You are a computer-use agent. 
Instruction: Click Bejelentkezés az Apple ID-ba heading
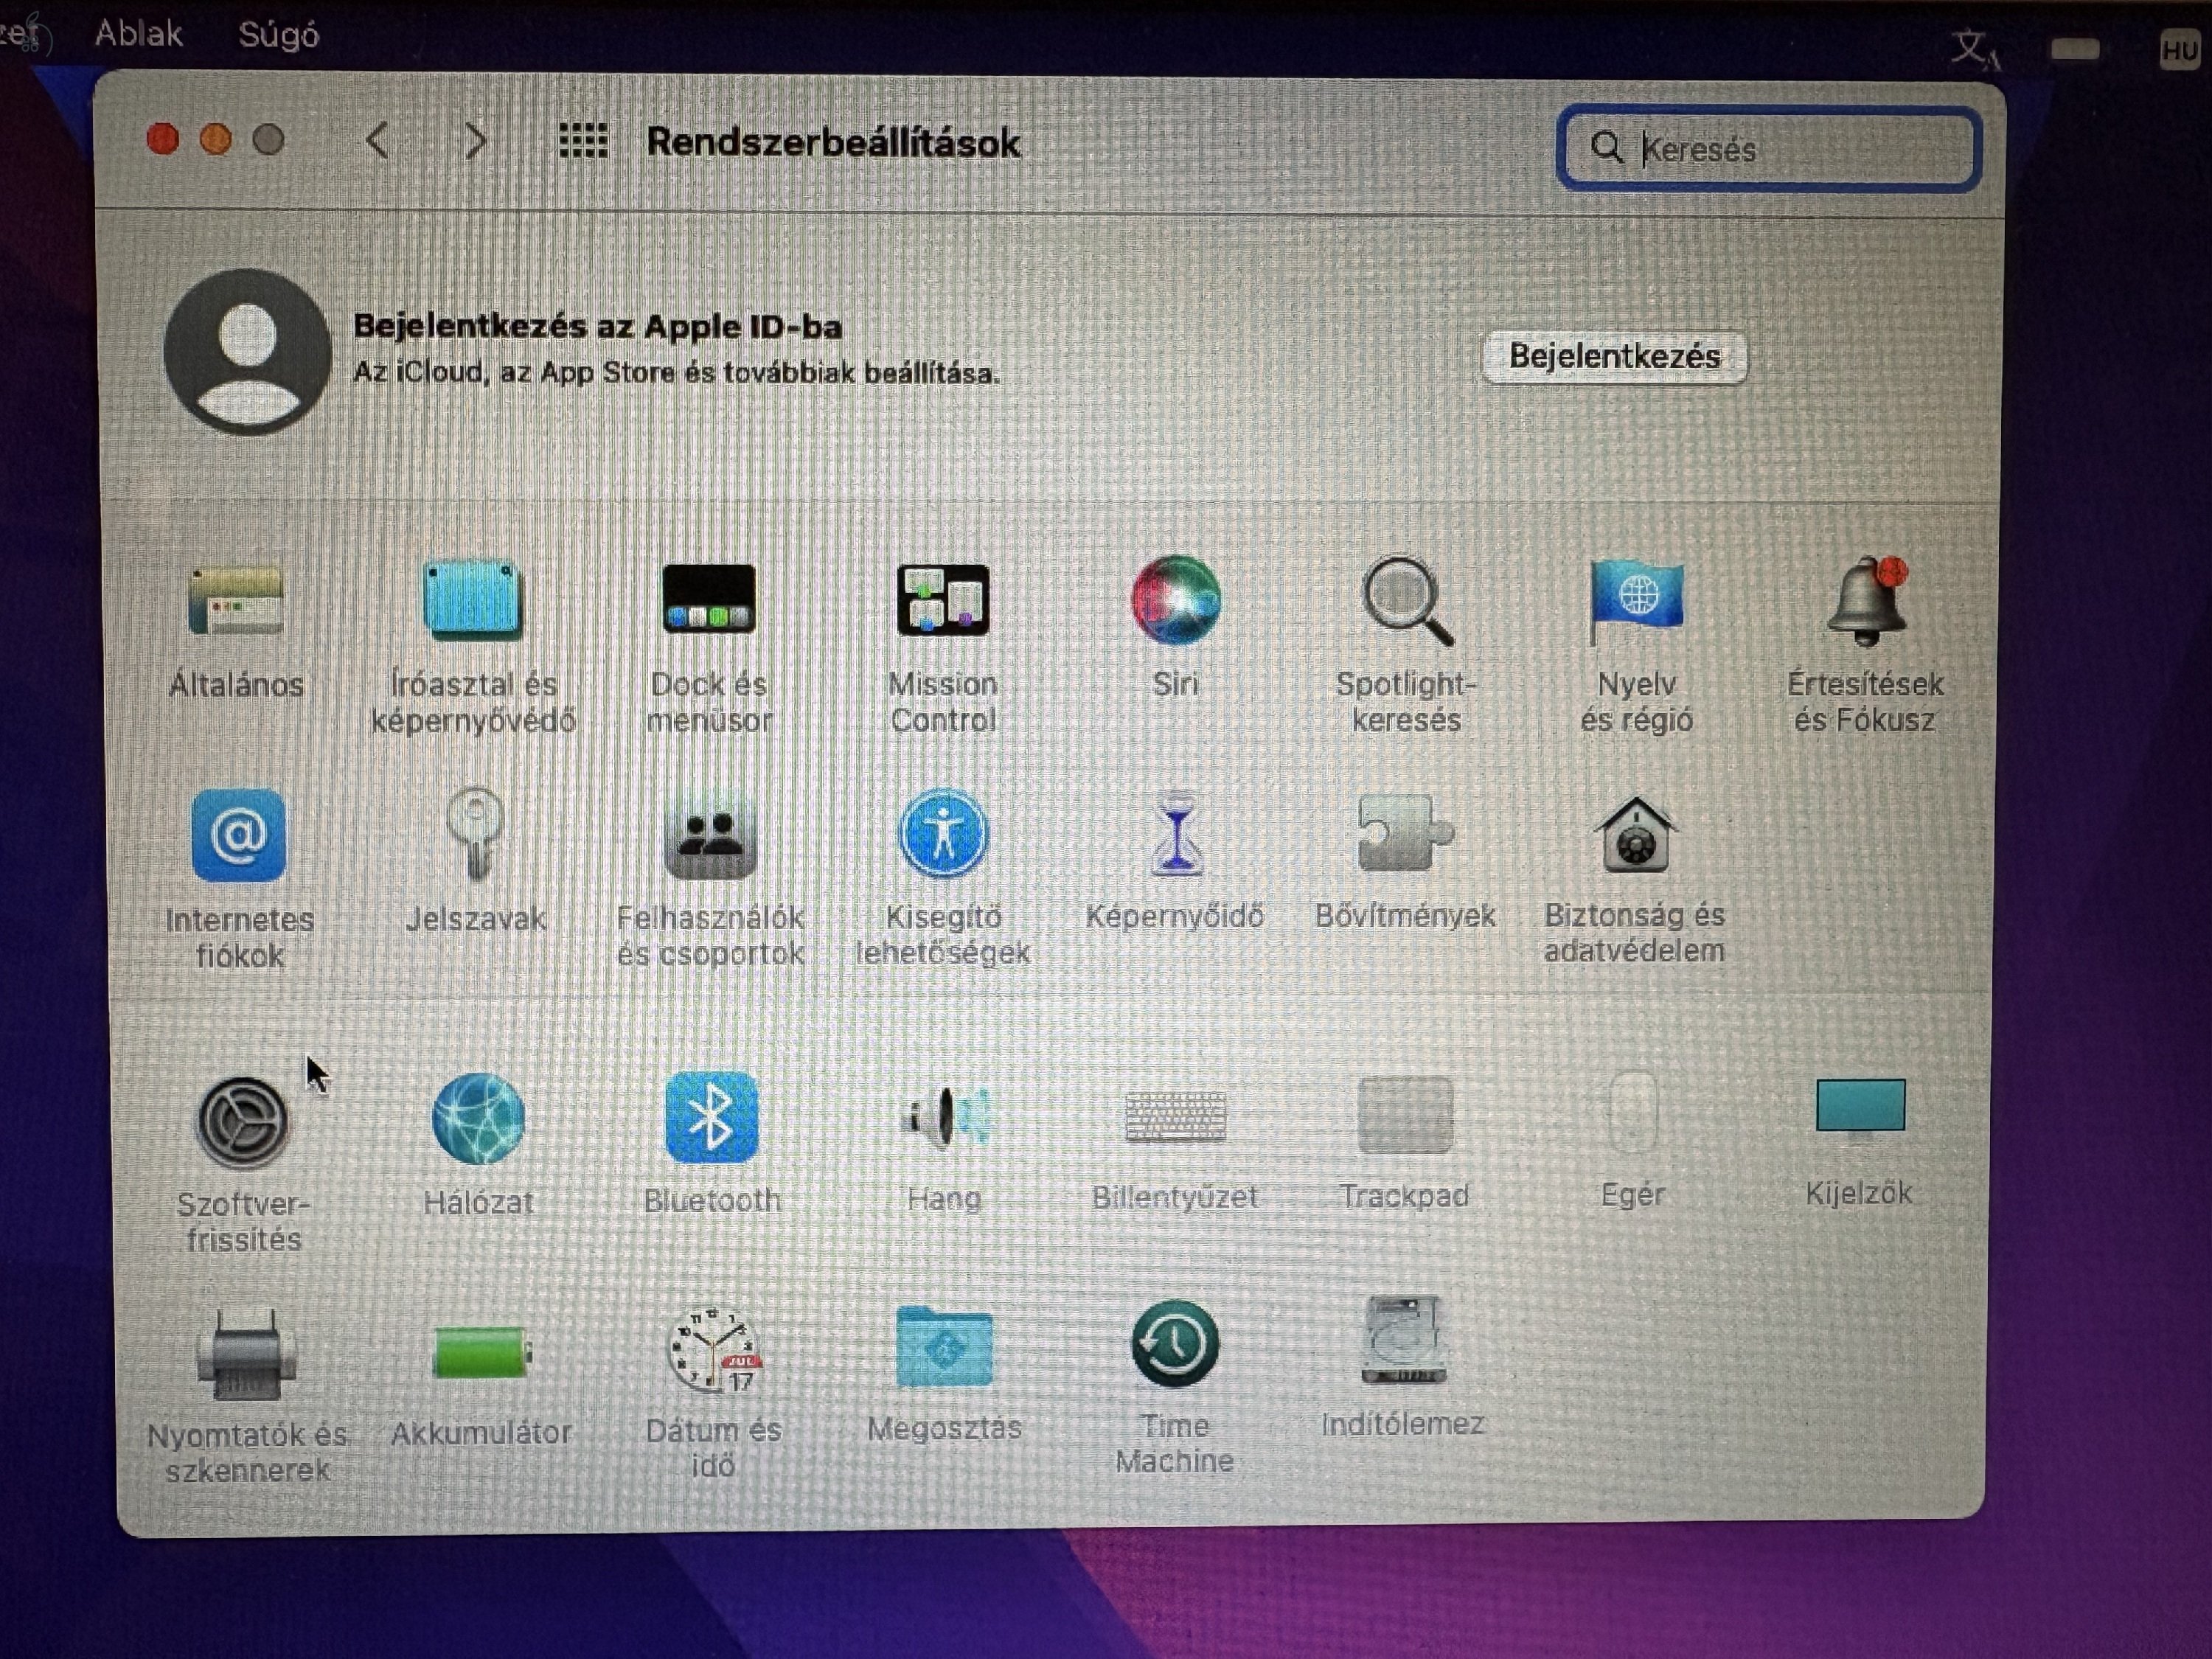pos(597,327)
